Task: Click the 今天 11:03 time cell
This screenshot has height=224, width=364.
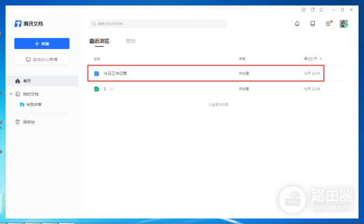Action: (312, 73)
